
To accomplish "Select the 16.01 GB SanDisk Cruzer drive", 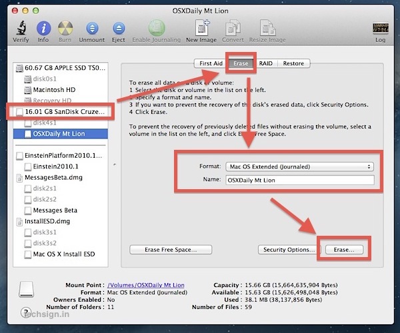I will (61, 112).
